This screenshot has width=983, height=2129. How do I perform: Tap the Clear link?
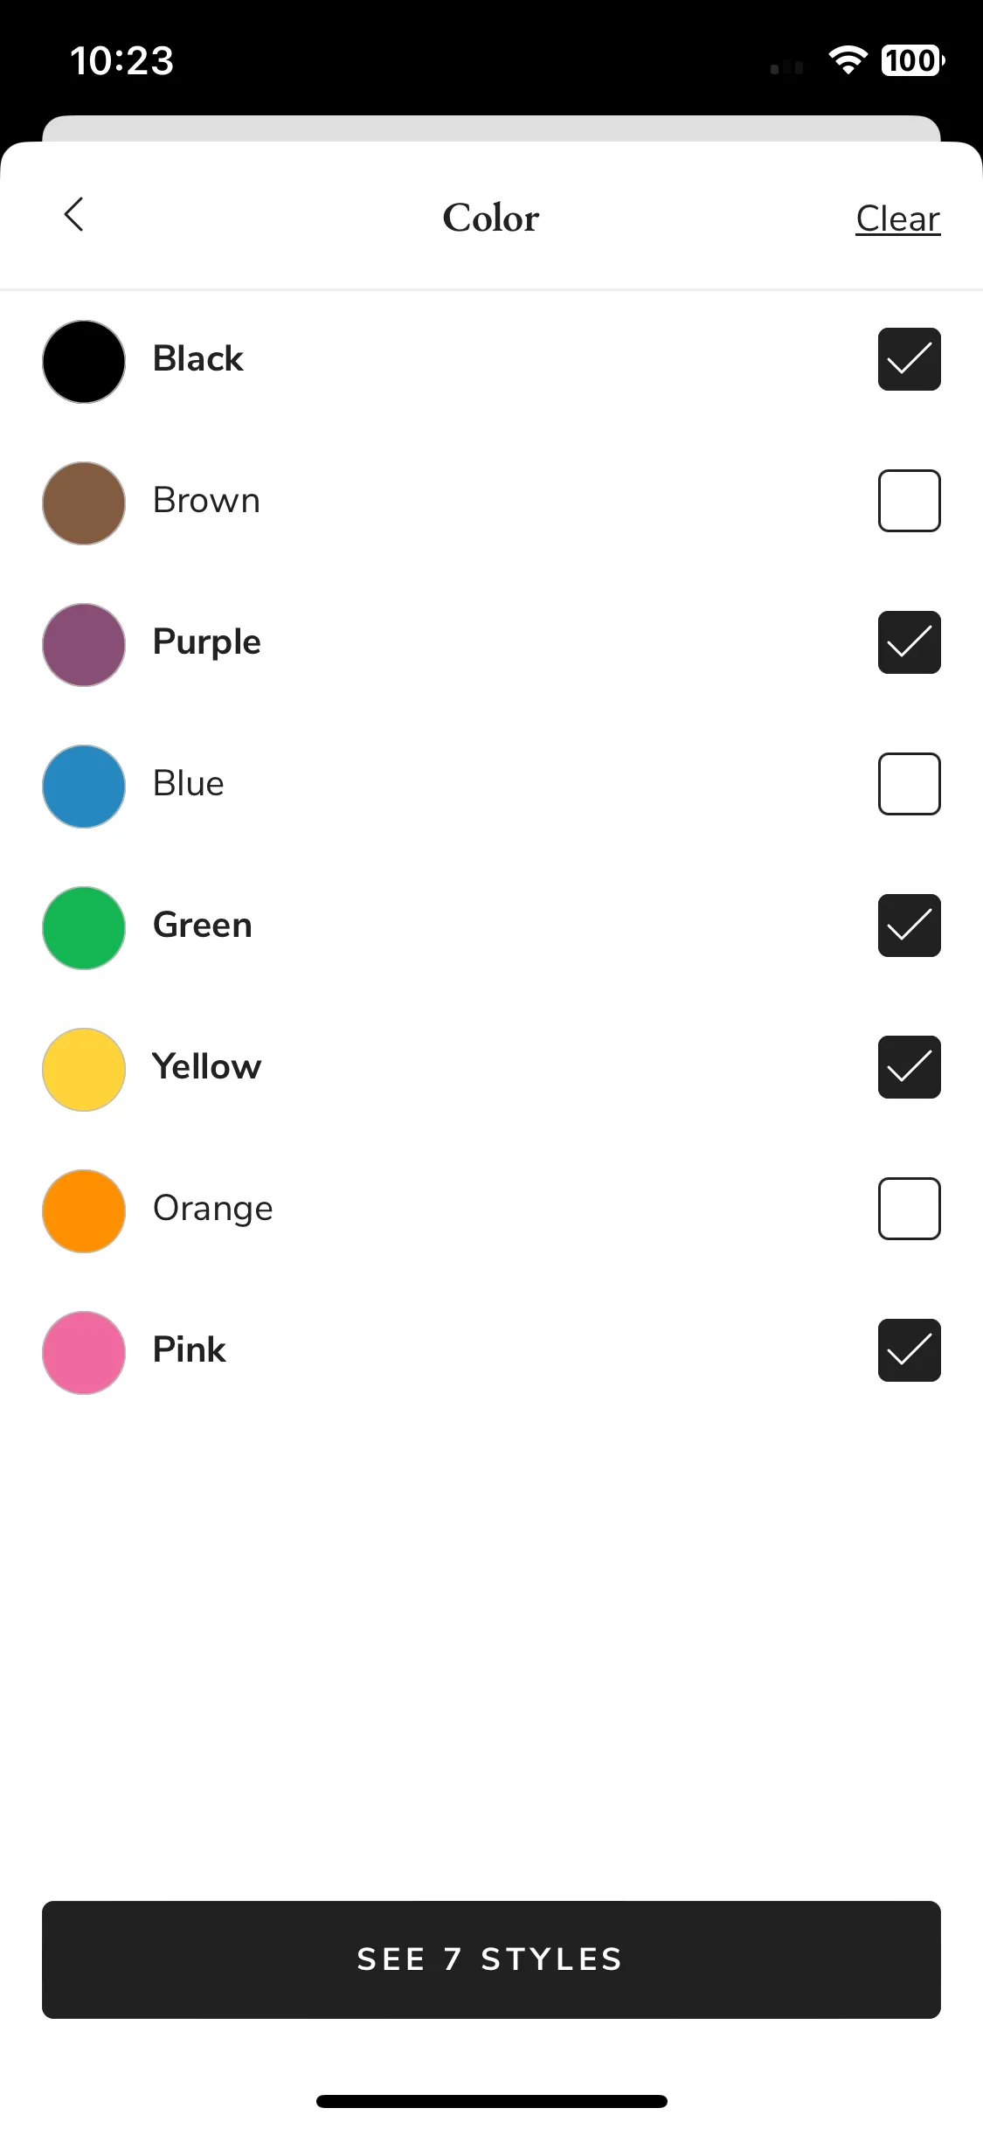click(897, 218)
